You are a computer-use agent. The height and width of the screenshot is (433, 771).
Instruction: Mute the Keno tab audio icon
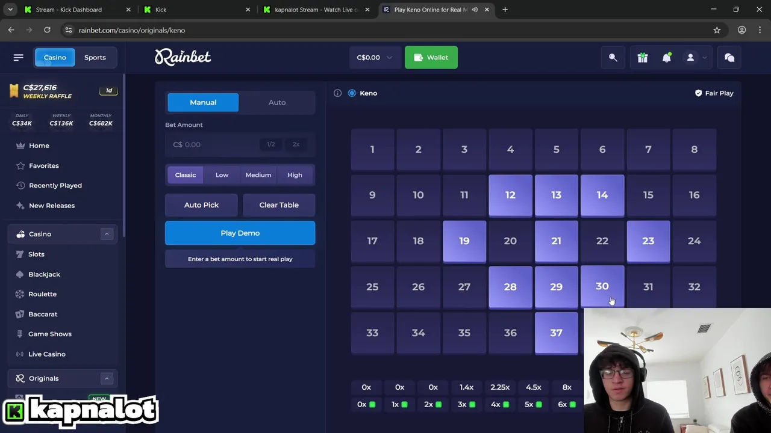475,10
